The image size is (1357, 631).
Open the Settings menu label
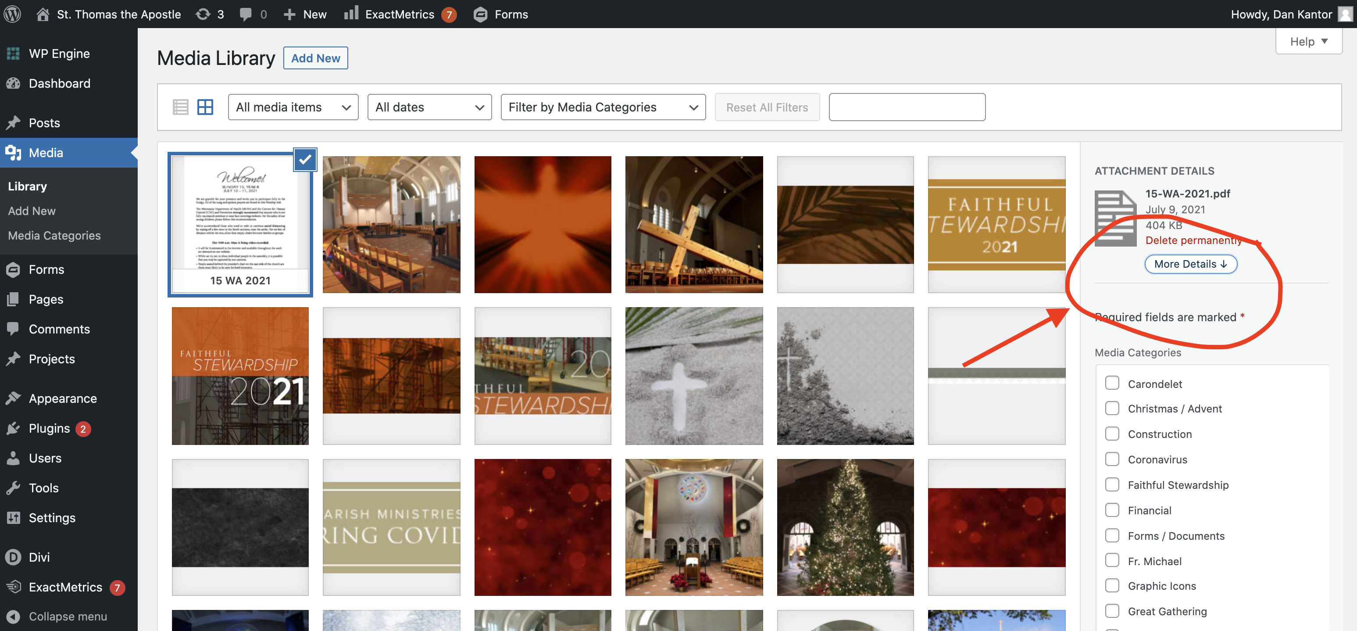52,518
